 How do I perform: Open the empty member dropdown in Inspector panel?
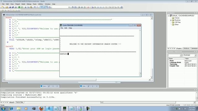(x=181, y=55)
